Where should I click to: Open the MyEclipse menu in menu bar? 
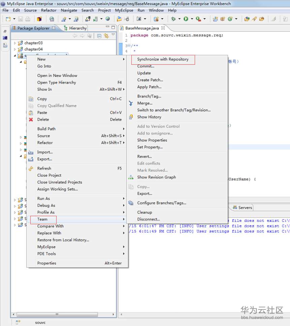(x=124, y=10)
